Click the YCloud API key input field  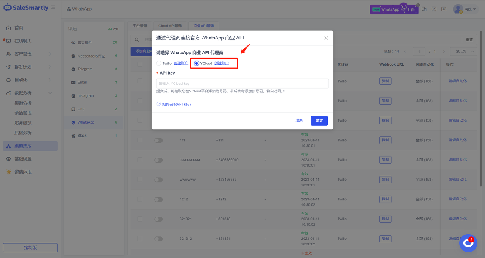pyautogui.click(x=242, y=83)
